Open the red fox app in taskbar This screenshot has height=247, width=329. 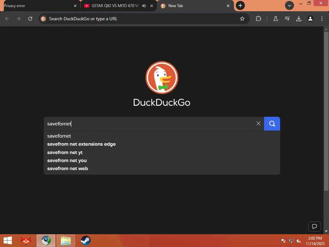point(26,241)
